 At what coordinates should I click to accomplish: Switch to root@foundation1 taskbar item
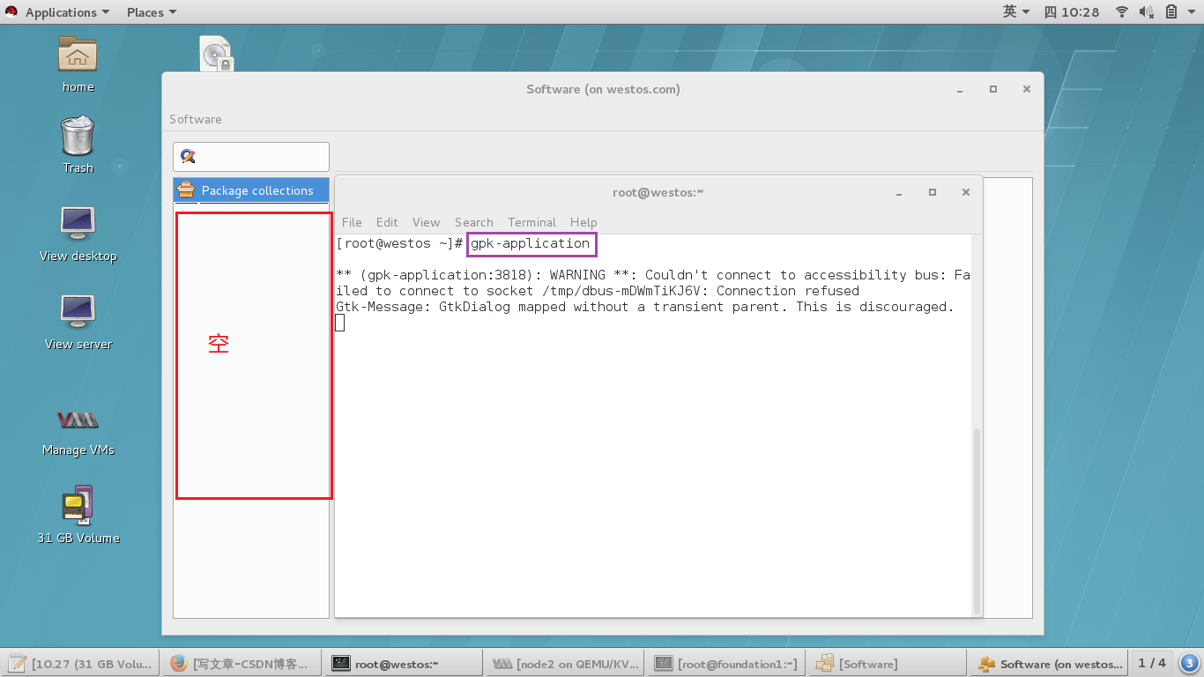click(x=725, y=664)
